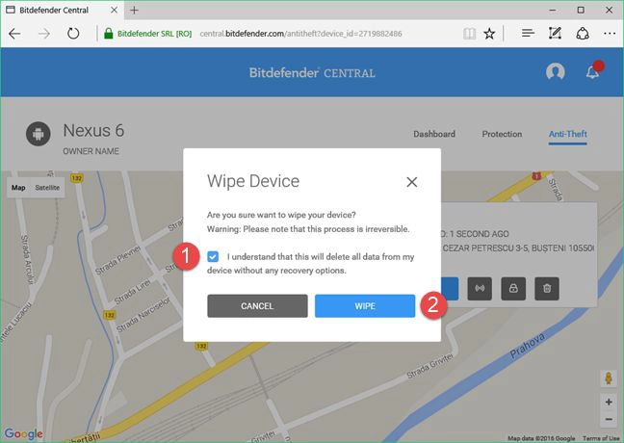The width and height of the screenshot is (624, 443).
Task: Click the trash wipe icon button
Action: [x=547, y=289]
